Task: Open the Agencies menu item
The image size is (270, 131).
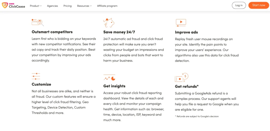Action: pyautogui.click(x=52, y=6)
